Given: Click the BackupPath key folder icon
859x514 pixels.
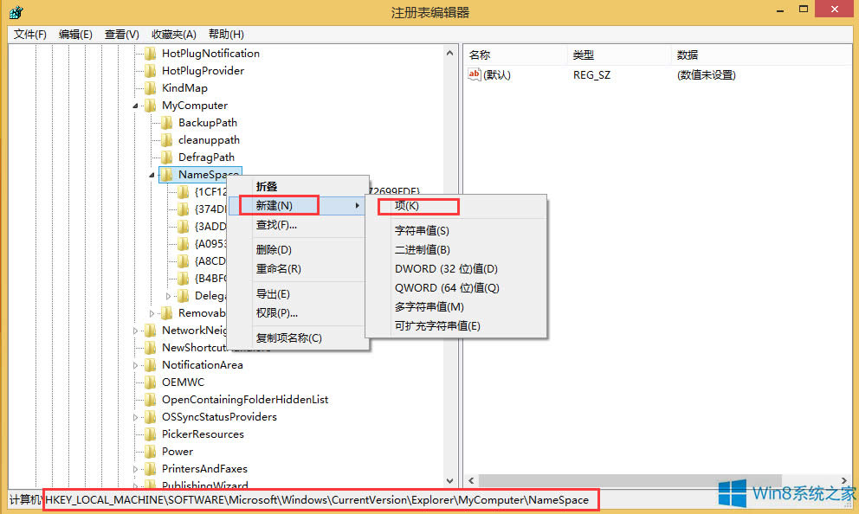Looking at the screenshot, I should coord(166,122).
